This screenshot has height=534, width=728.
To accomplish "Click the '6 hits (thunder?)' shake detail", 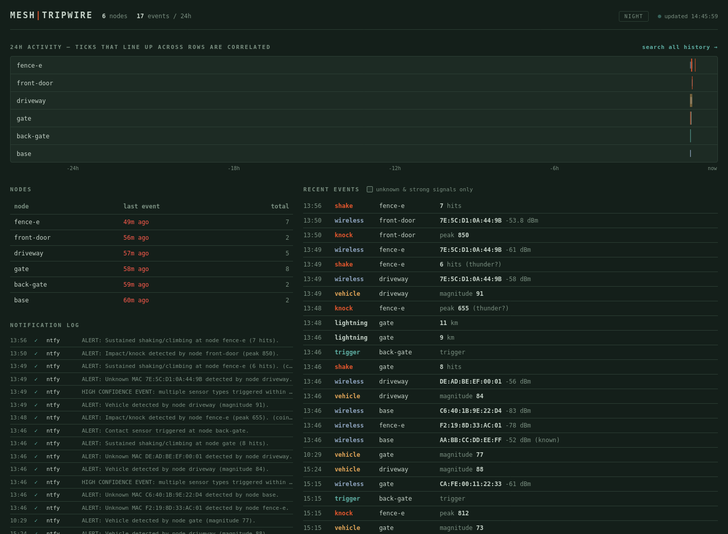I will coord(470,264).
